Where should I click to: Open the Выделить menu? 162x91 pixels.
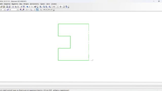(15, 4)
